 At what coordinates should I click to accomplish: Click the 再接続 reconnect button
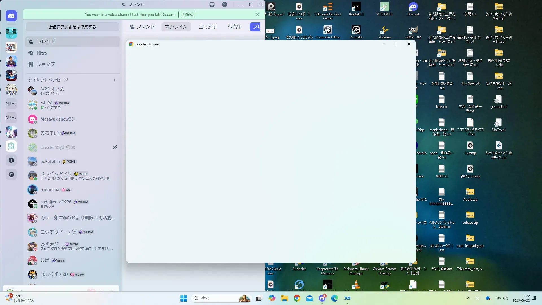tap(187, 14)
